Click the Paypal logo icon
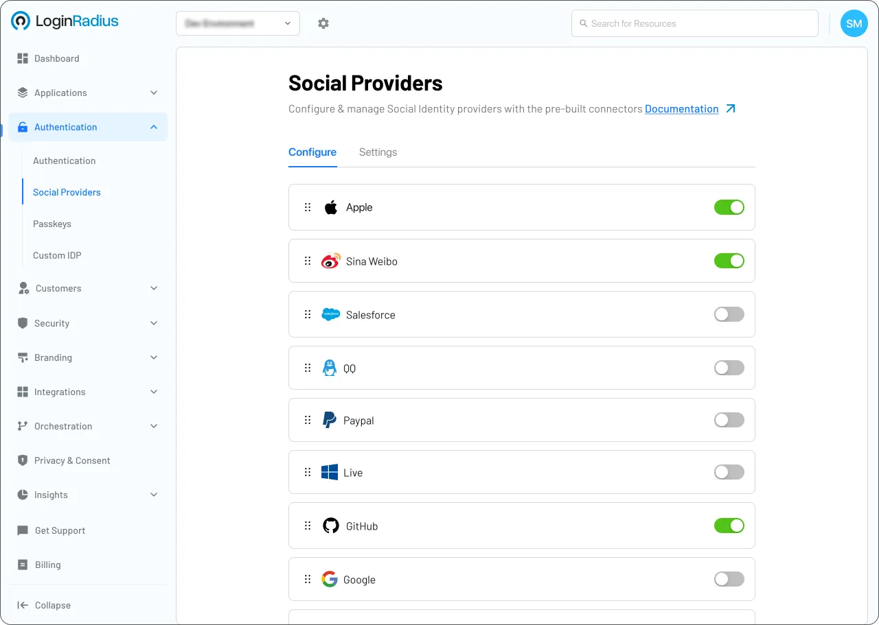This screenshot has width=879, height=625. (x=330, y=420)
